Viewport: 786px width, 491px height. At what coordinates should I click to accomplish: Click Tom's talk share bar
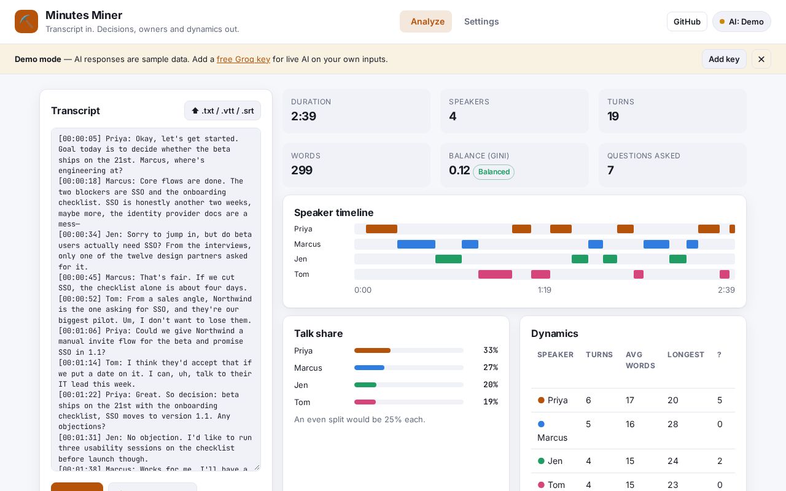409,402
